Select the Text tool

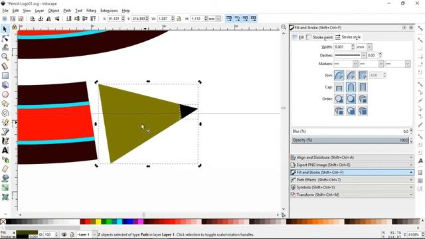pyautogui.click(x=5, y=150)
